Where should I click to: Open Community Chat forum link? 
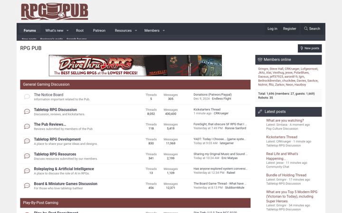[x=277, y=167]
